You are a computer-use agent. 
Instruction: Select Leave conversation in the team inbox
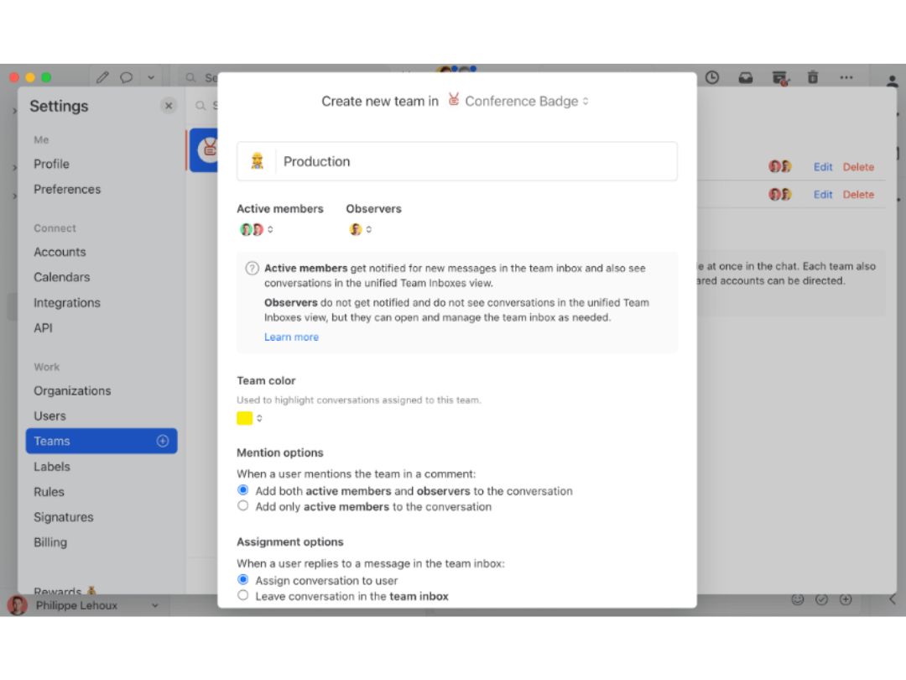(242, 595)
